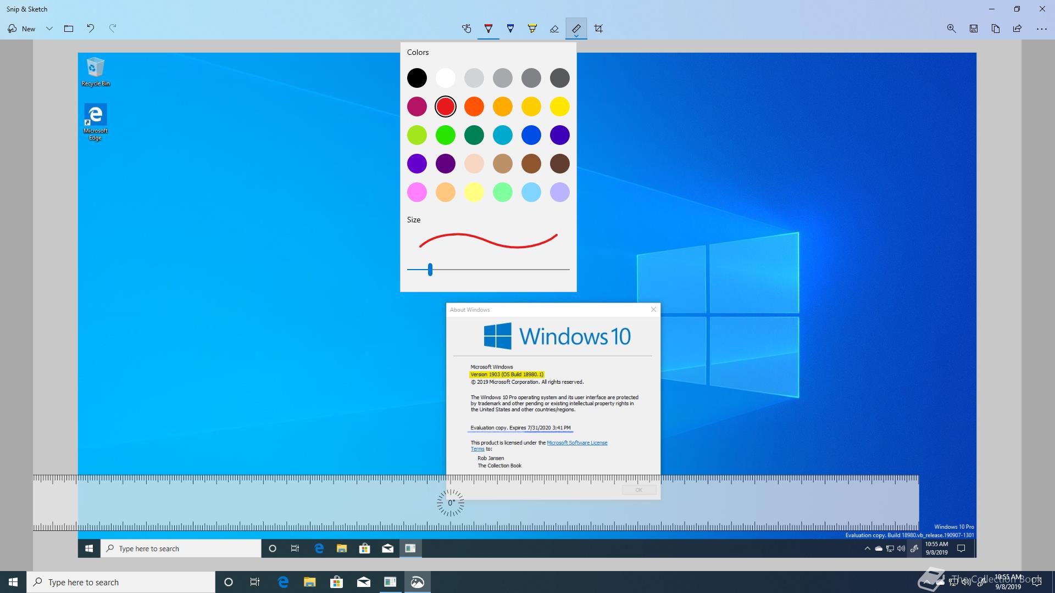Open file with folder icon
1055x593 pixels.
tap(69, 29)
